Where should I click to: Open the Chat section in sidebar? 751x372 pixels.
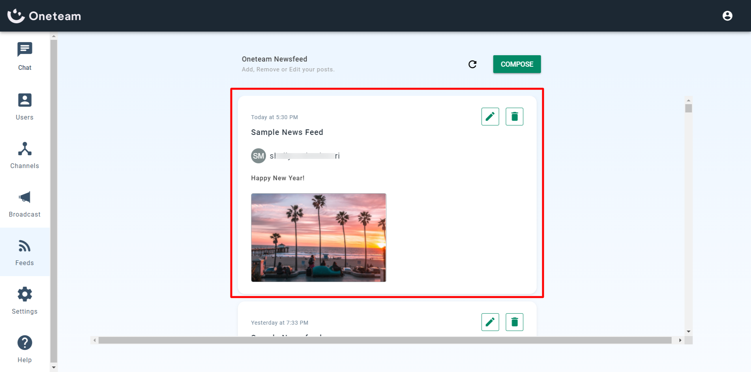tap(24, 56)
